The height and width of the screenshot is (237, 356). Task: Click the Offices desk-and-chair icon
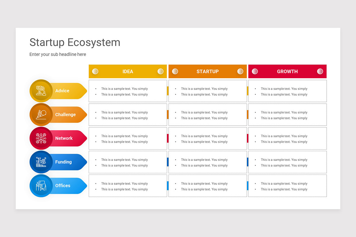click(x=41, y=186)
